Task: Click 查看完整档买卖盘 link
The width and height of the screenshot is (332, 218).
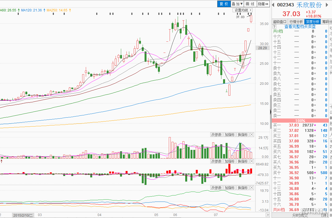Action: [300, 27]
